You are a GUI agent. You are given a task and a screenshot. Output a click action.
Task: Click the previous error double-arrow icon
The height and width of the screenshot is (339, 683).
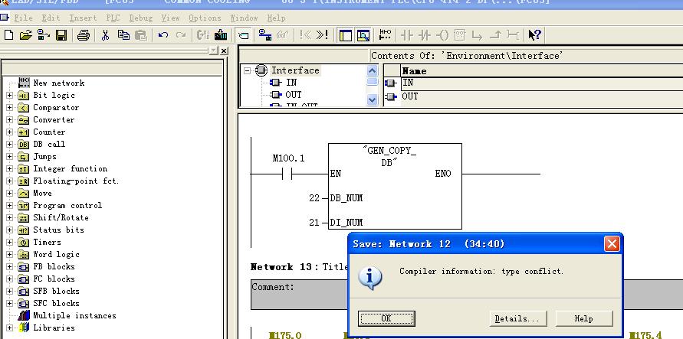[x=305, y=35]
